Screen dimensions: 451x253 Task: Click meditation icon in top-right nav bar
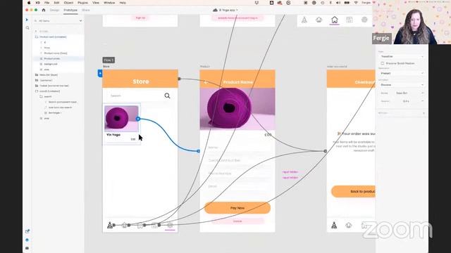[304, 20]
